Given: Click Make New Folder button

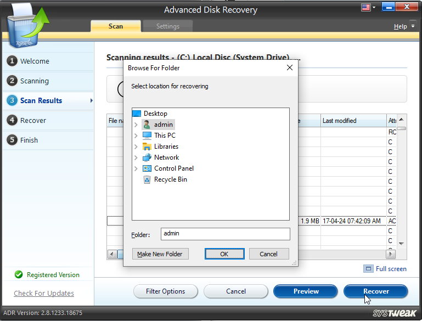Looking at the screenshot, I should point(160,254).
